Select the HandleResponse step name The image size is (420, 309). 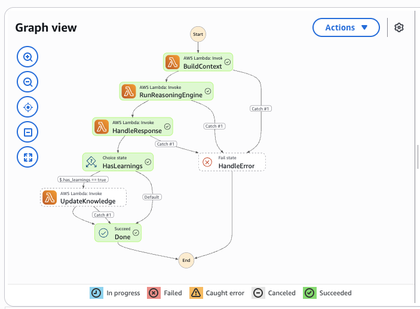click(137, 131)
